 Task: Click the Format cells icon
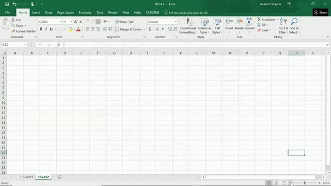(249, 22)
